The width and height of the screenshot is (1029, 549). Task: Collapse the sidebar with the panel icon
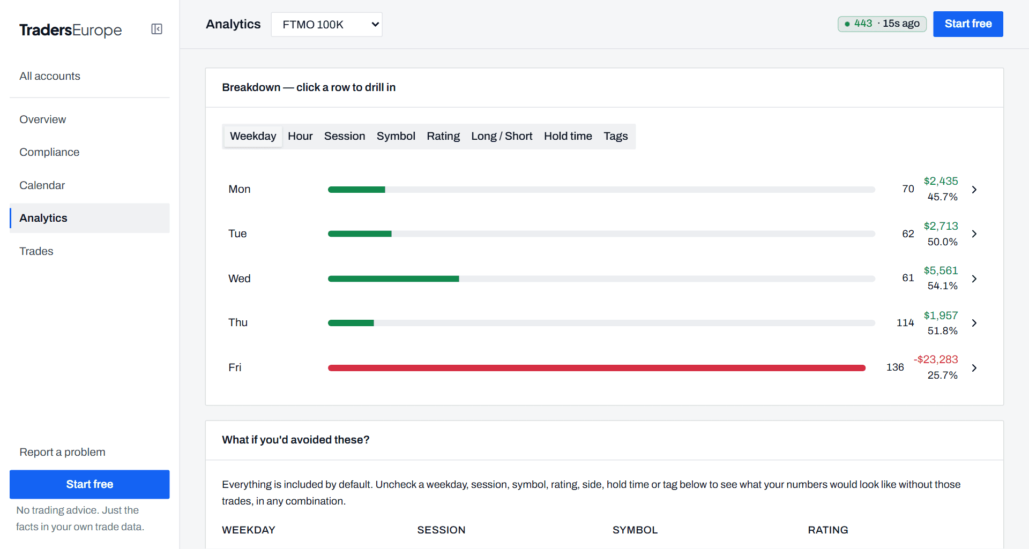coord(156,29)
